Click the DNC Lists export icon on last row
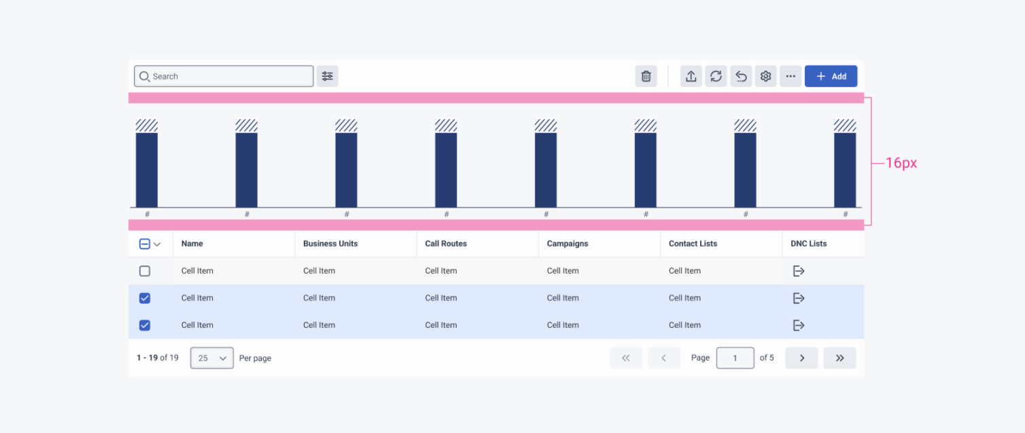This screenshot has width=1025, height=433. point(799,324)
